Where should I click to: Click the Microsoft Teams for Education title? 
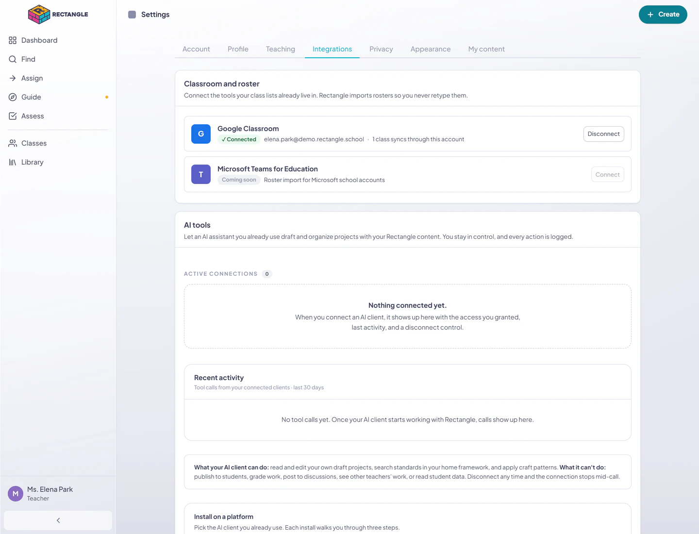click(x=267, y=169)
